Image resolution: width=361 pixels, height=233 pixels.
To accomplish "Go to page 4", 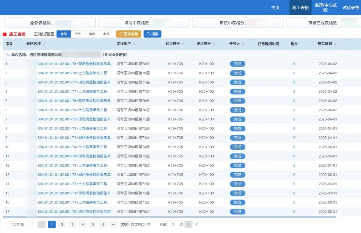I will pos(83,224).
